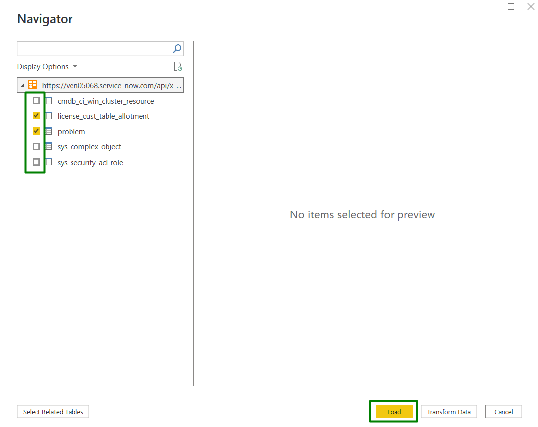538x427 pixels.
Task: Enable the sys_security_acl_role checkbox
Action: click(x=36, y=162)
